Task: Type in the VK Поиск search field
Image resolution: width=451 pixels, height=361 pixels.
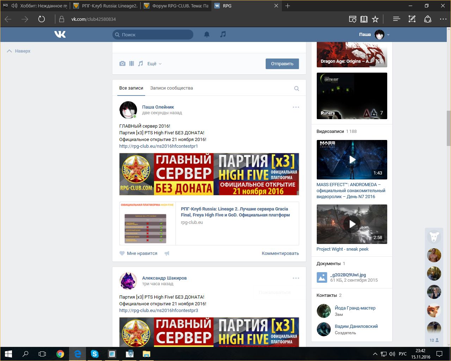Action: [155, 35]
